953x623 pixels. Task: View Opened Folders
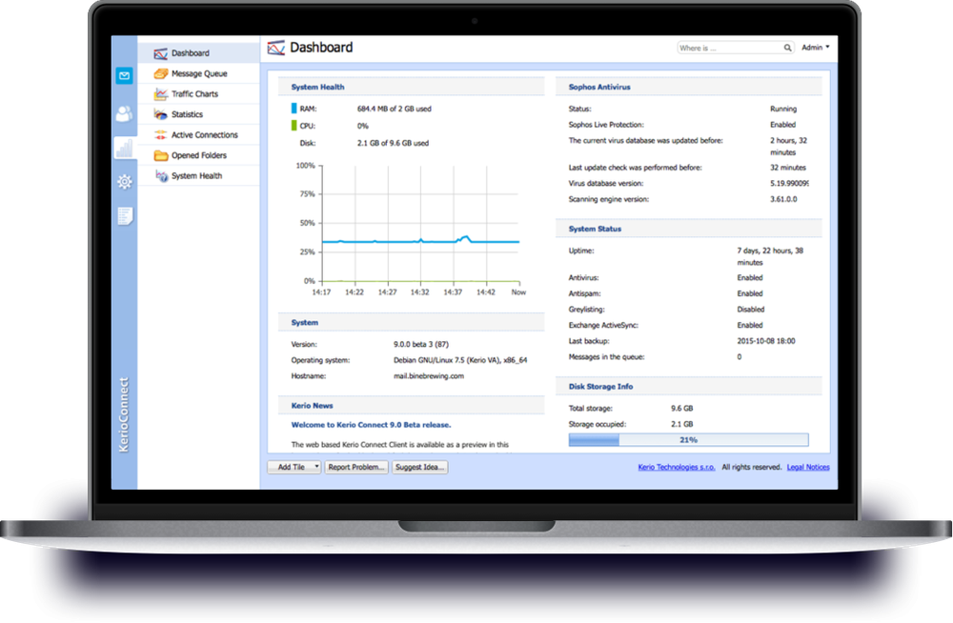(199, 155)
